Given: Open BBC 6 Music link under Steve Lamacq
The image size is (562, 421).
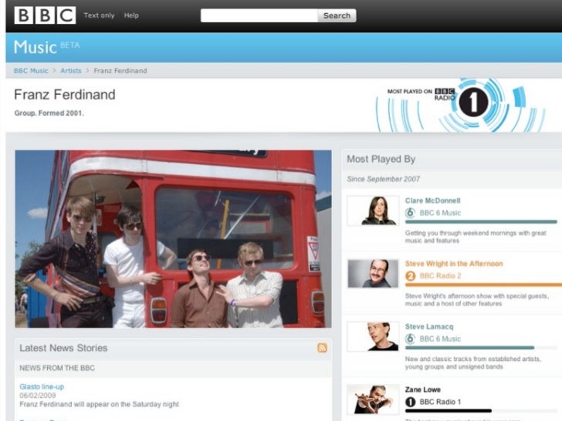Looking at the screenshot, I should pos(440,339).
